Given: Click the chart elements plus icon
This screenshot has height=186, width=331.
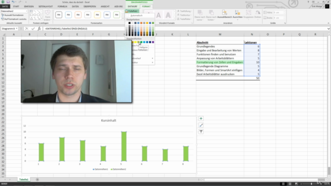Looking at the screenshot, I should [201, 119].
